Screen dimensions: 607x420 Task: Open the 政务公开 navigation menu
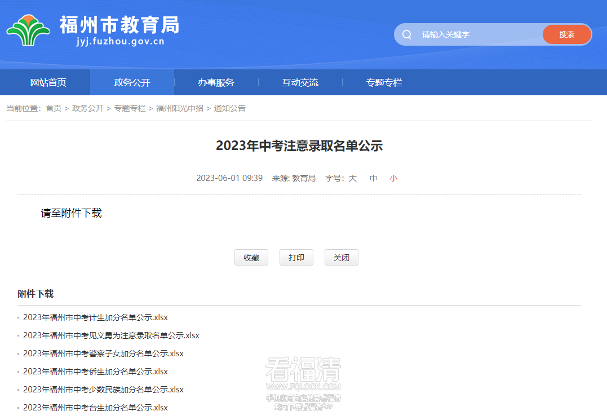tap(132, 82)
